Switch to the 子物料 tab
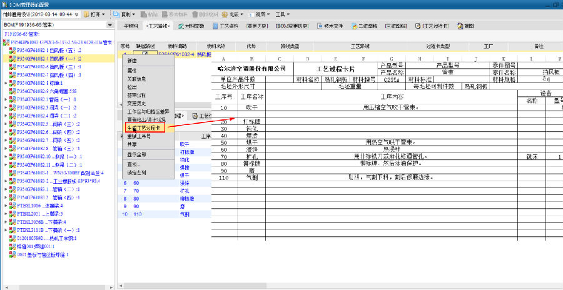Screen dimensions: 563x290 130,26
